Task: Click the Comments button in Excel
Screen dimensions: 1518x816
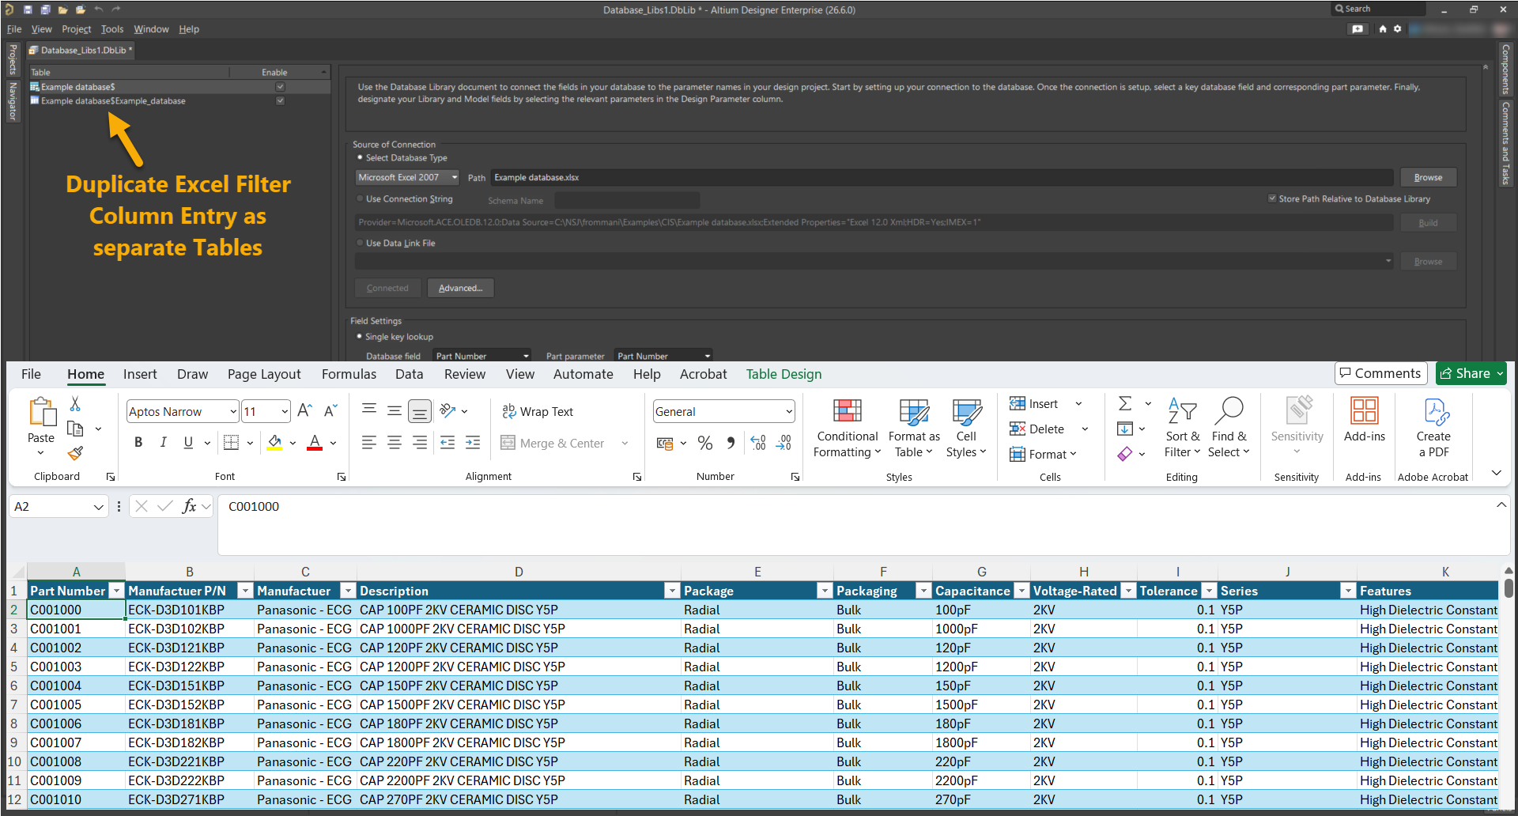Action: tap(1380, 373)
